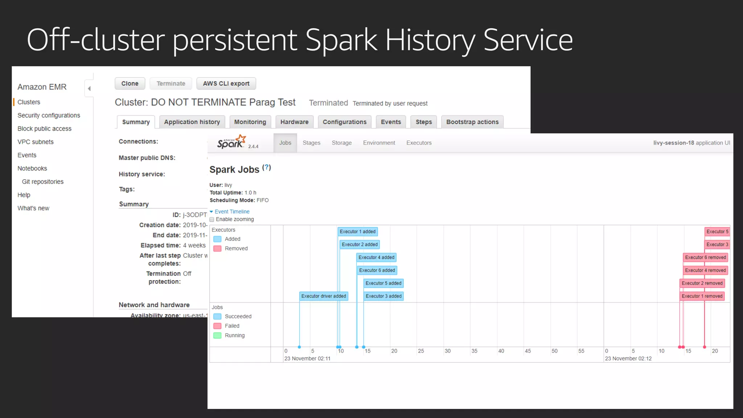
Task: Switch to the Monitoring tab
Action: pyautogui.click(x=250, y=122)
